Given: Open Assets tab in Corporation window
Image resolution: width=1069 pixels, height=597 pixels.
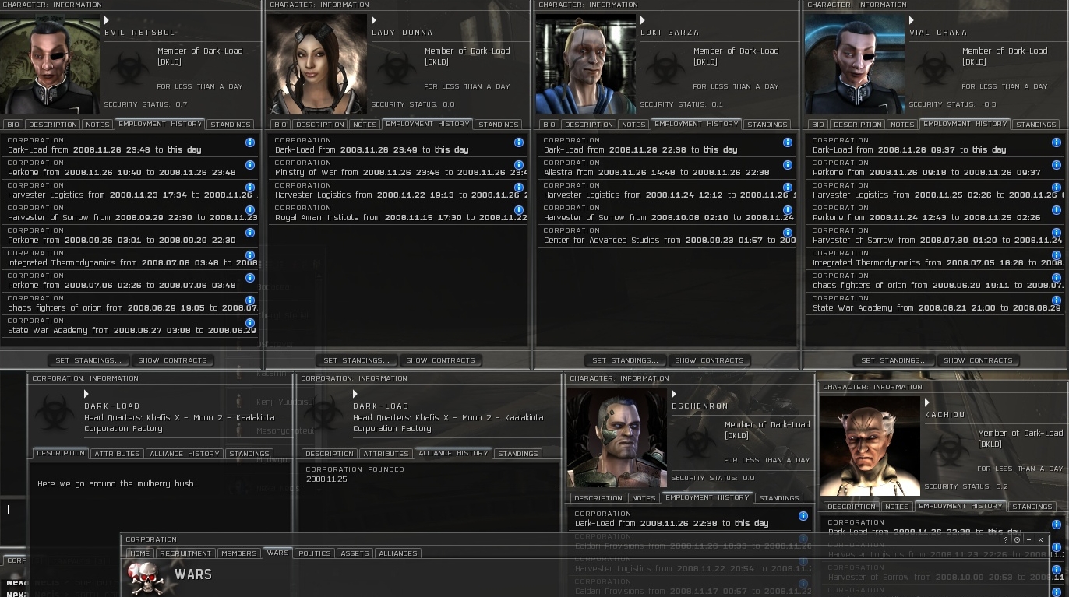Looking at the screenshot, I should pyautogui.click(x=355, y=553).
